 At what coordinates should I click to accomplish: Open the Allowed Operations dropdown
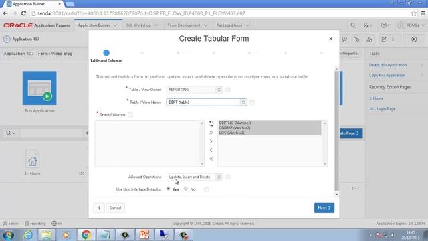coord(195,177)
